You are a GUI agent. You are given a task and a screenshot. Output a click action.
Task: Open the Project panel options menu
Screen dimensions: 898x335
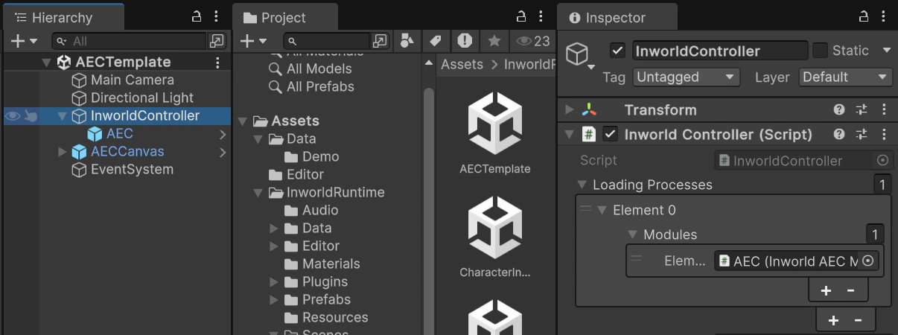(542, 16)
